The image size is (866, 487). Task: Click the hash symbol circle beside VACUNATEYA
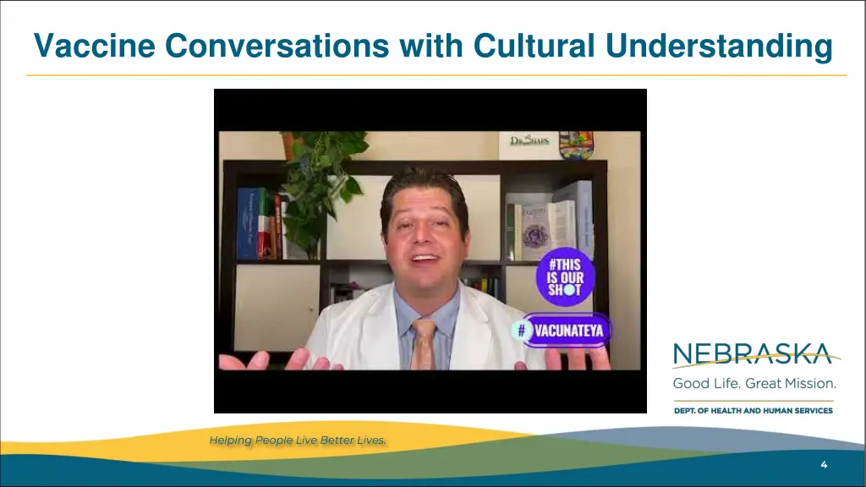point(521,331)
